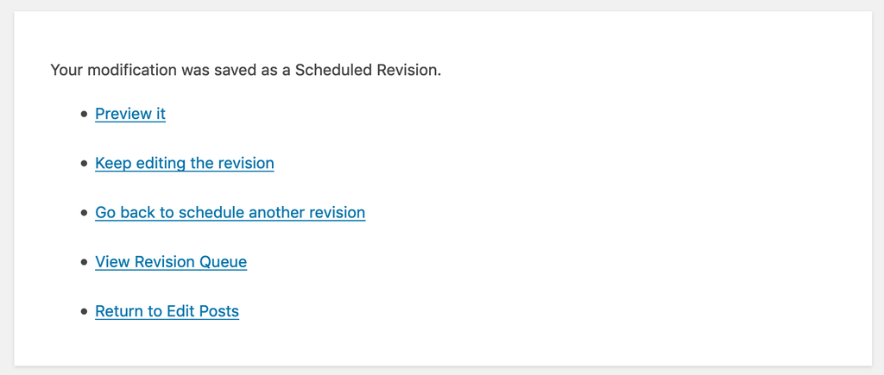
Task: Click the bullet before View Revision Queue
Action: (x=84, y=262)
